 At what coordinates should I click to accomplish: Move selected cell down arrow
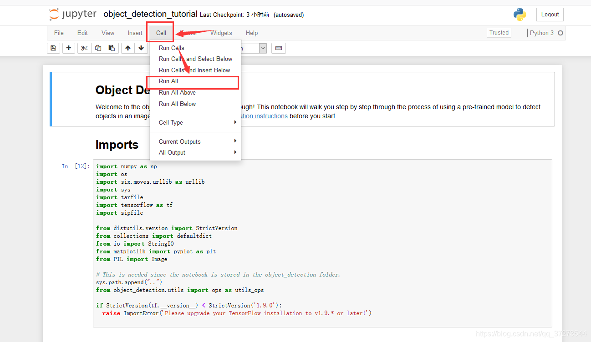[141, 48]
